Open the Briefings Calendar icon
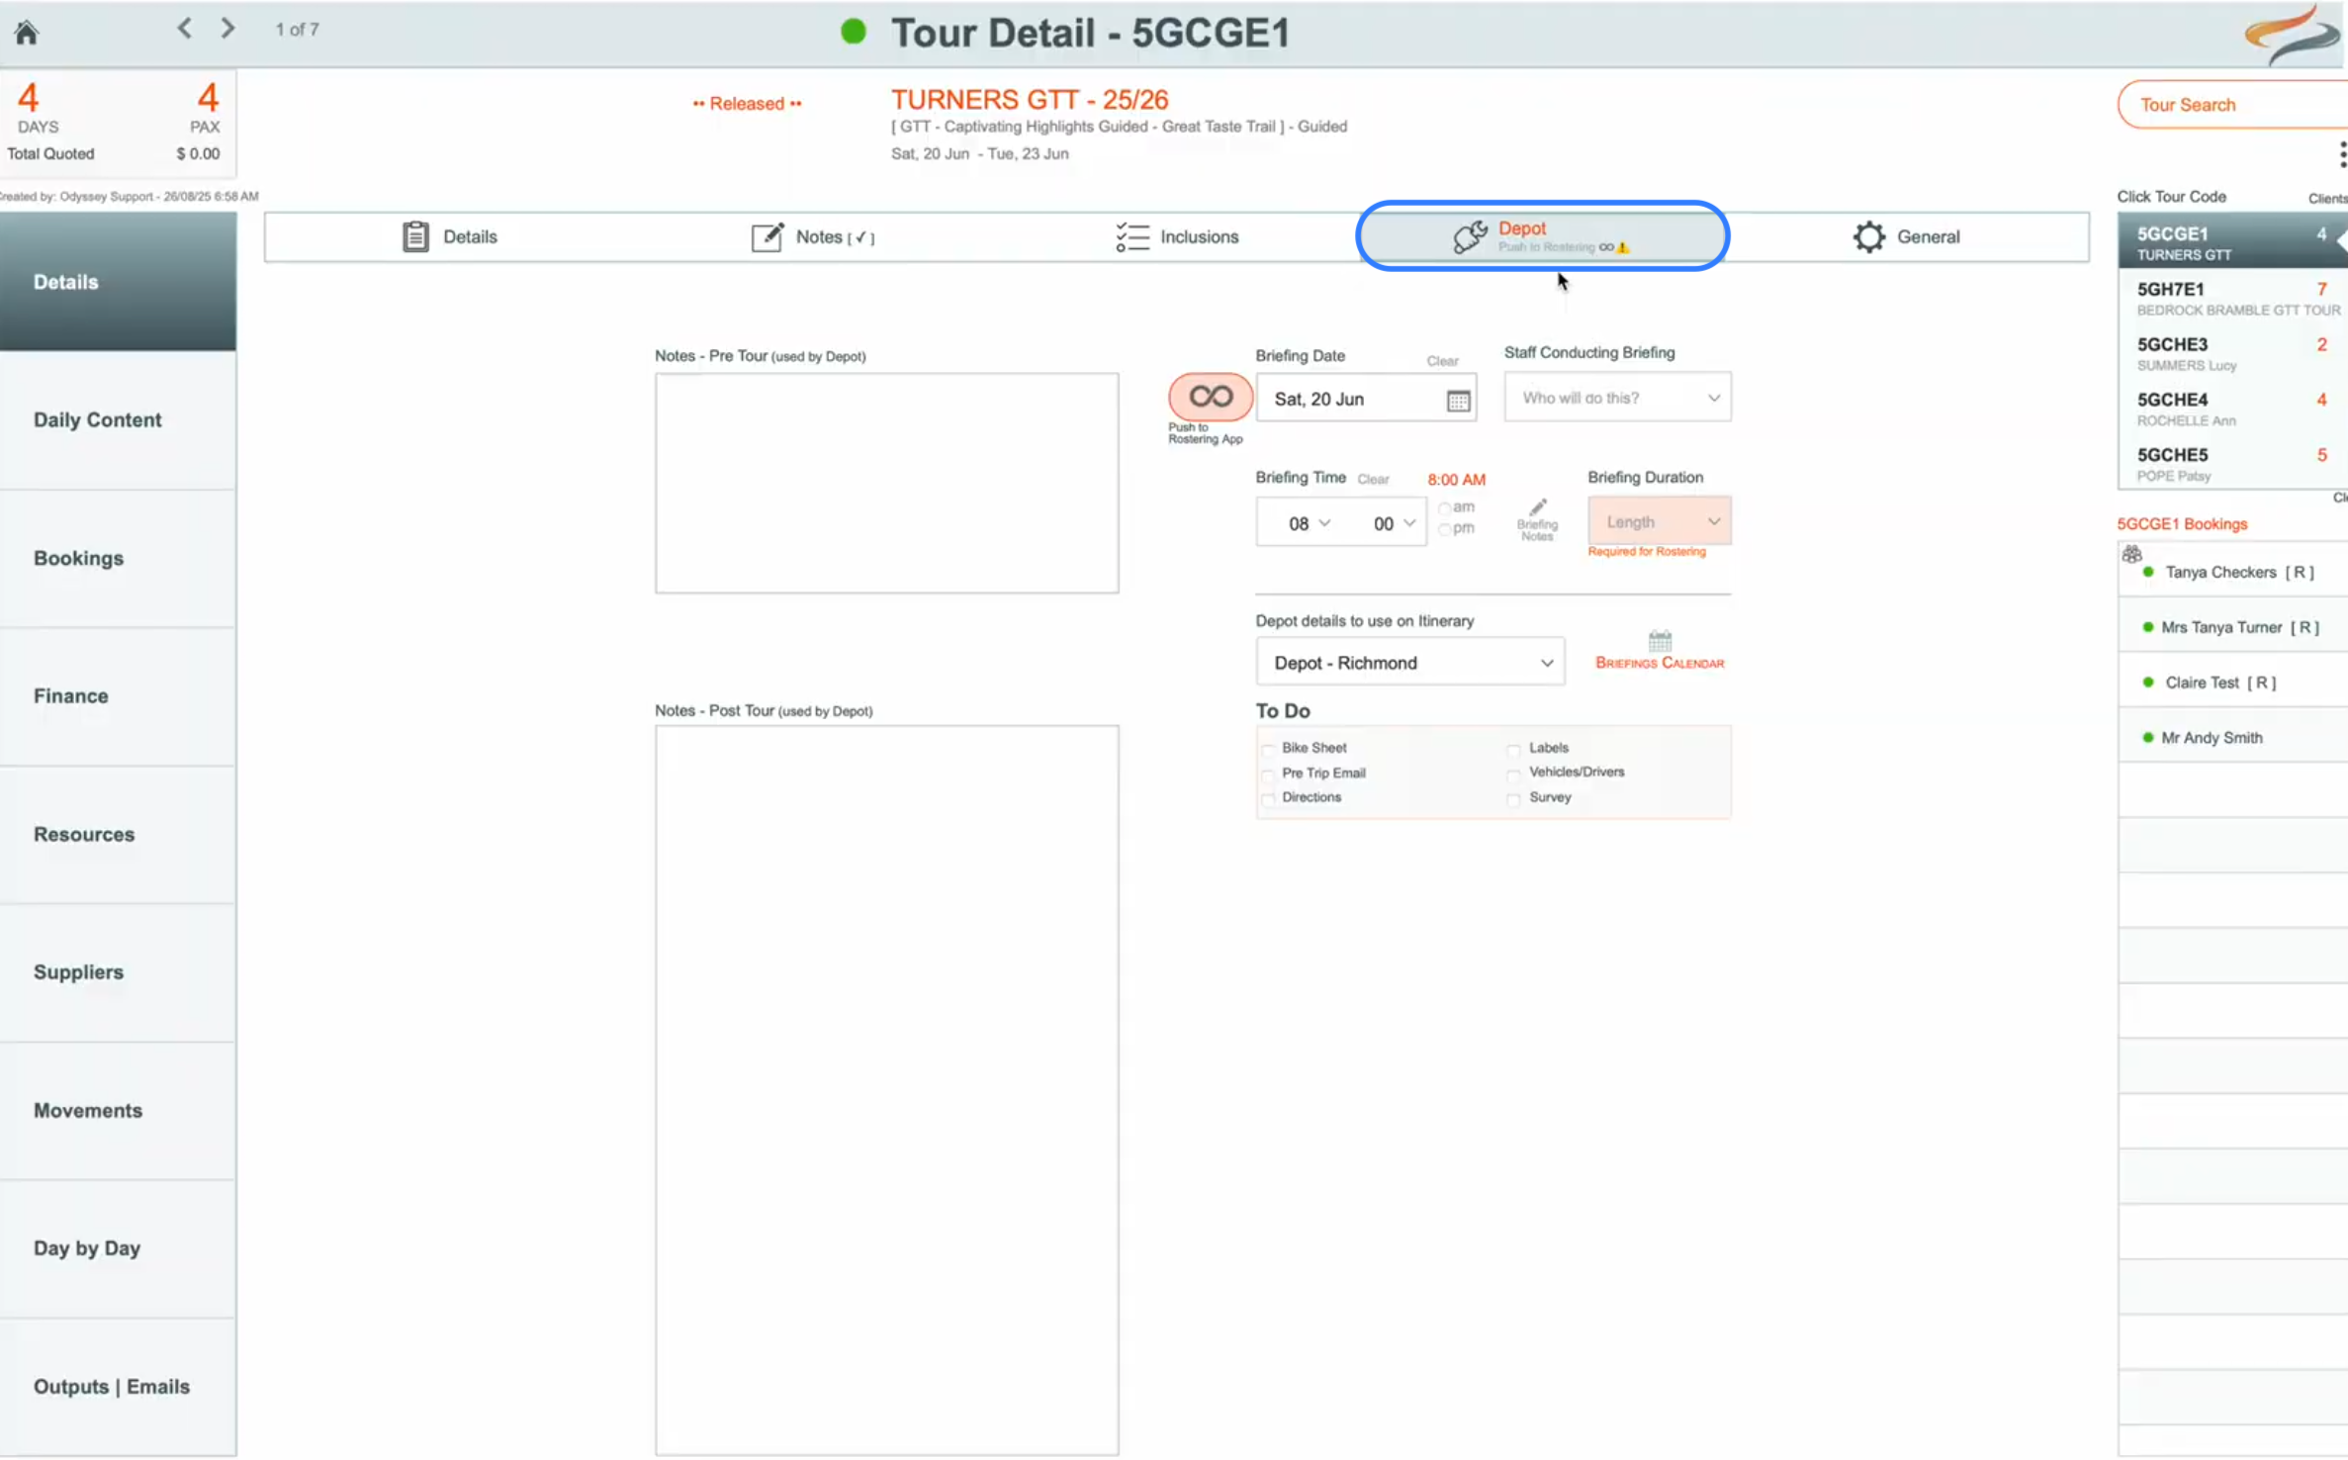2348x1460 pixels. click(x=1660, y=641)
